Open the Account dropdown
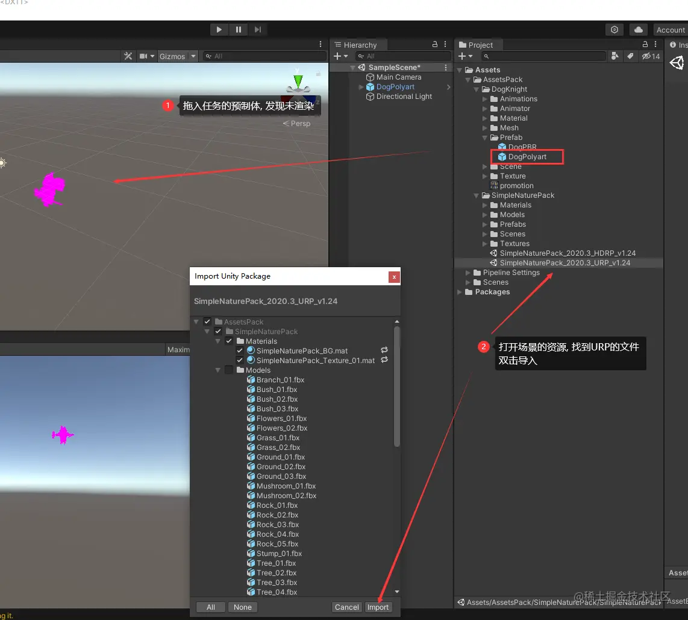Screen dimensions: 688x620 (x=671, y=30)
